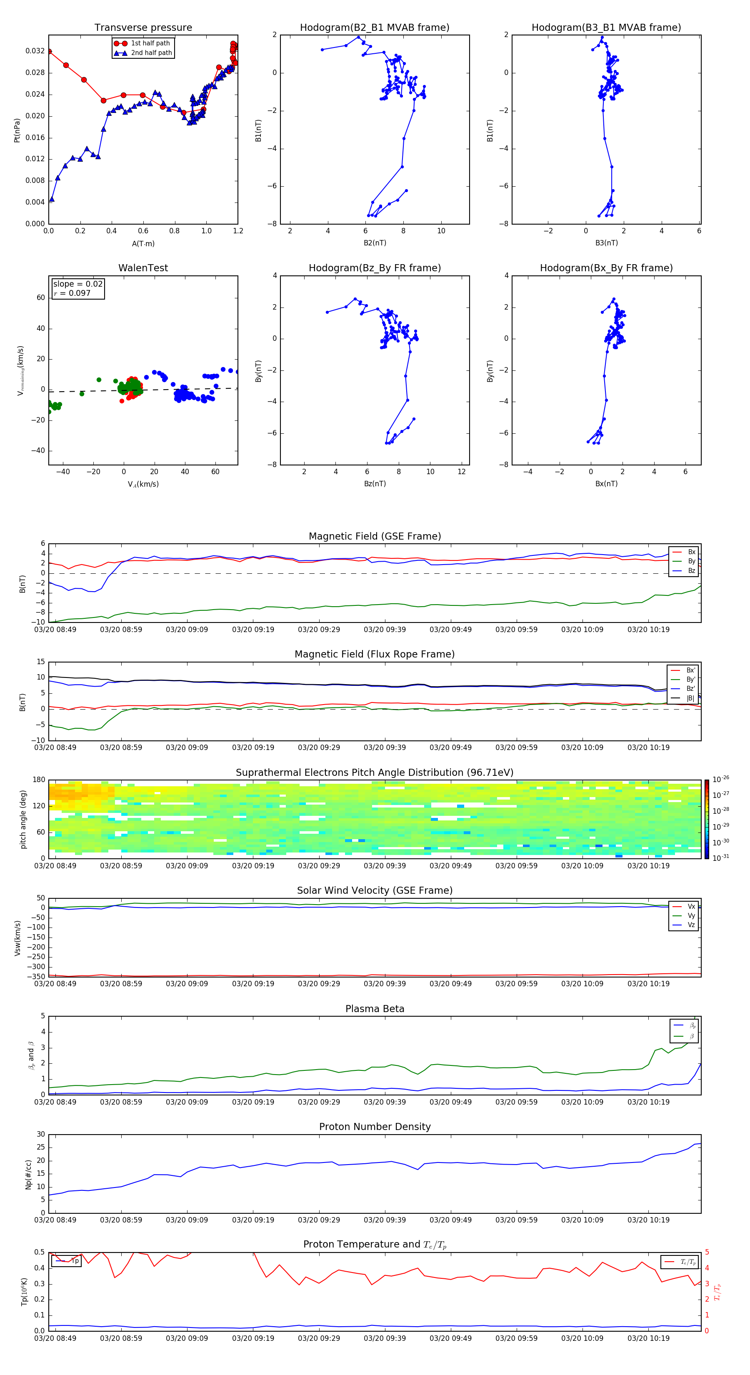This screenshot has height=1375, width=750.
Task: Click the 'pitch angle (deg)' axis label
Action: (23, 819)
